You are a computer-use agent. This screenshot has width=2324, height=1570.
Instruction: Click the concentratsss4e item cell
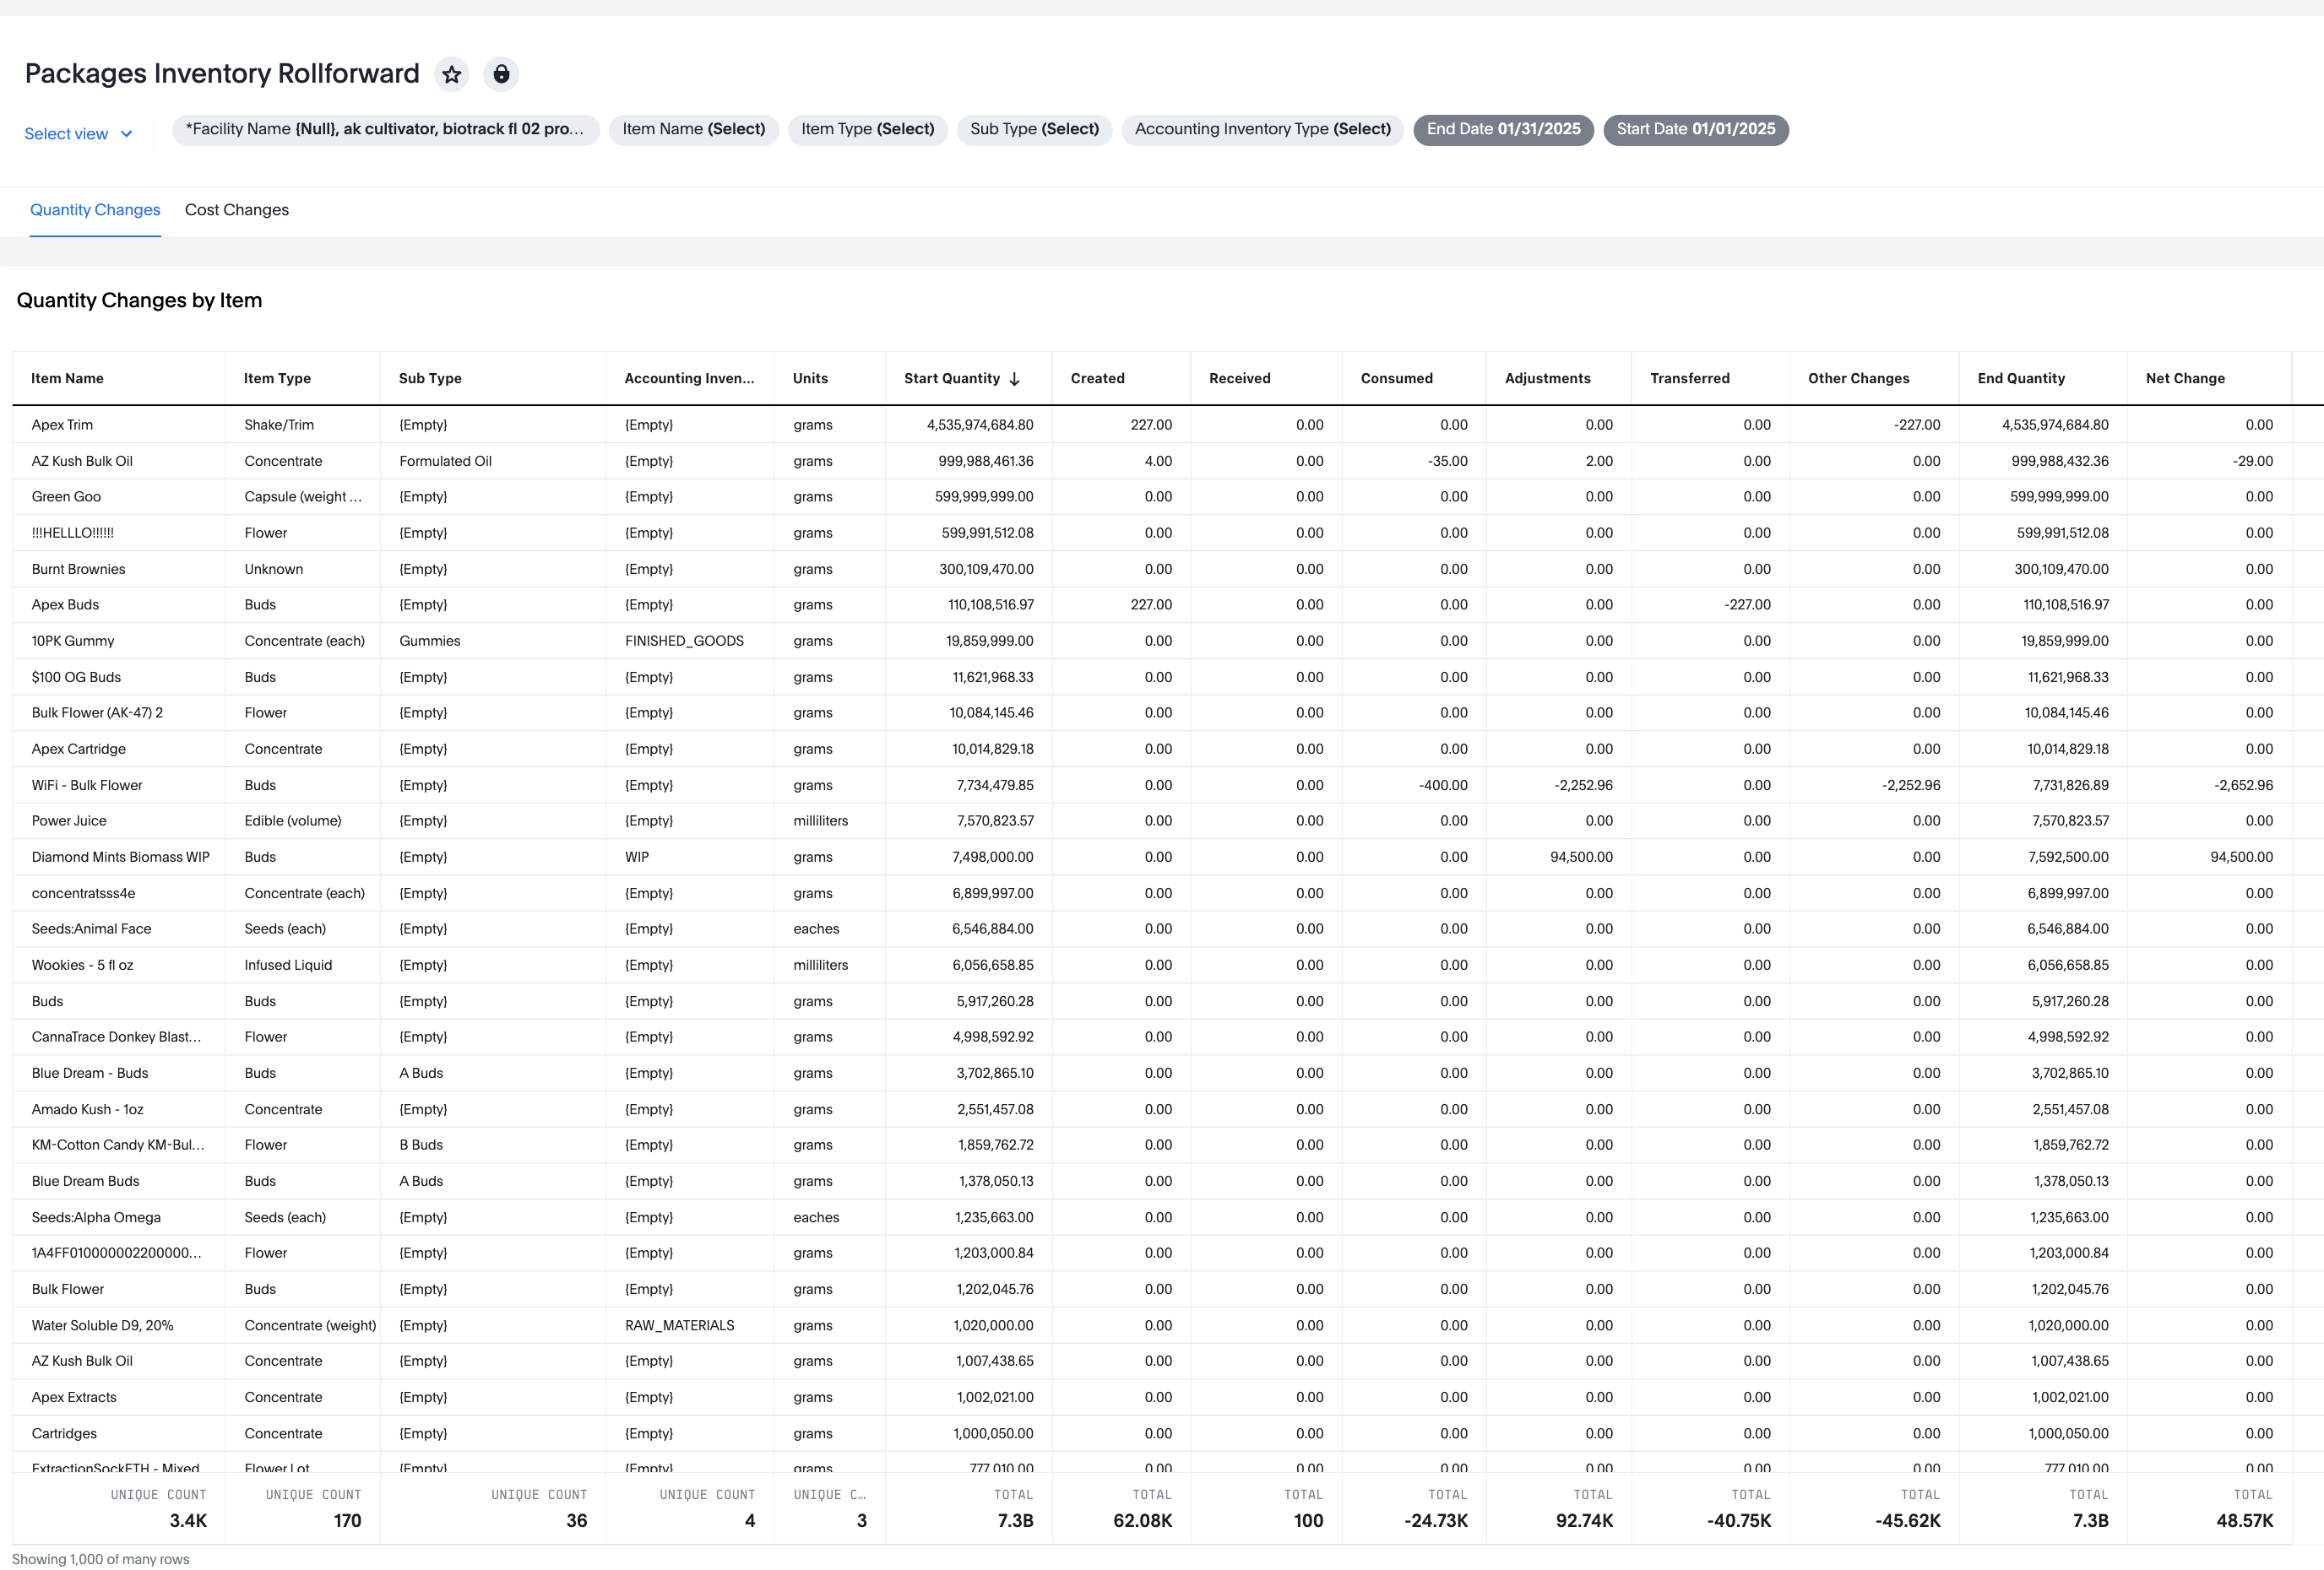pyautogui.click(x=118, y=893)
